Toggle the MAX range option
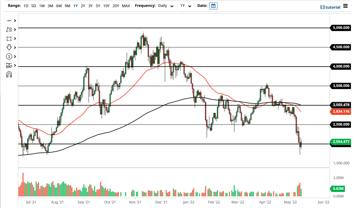 (125, 5)
